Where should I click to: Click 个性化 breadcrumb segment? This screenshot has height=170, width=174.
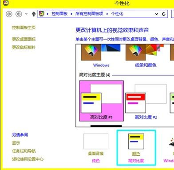click(x=117, y=14)
